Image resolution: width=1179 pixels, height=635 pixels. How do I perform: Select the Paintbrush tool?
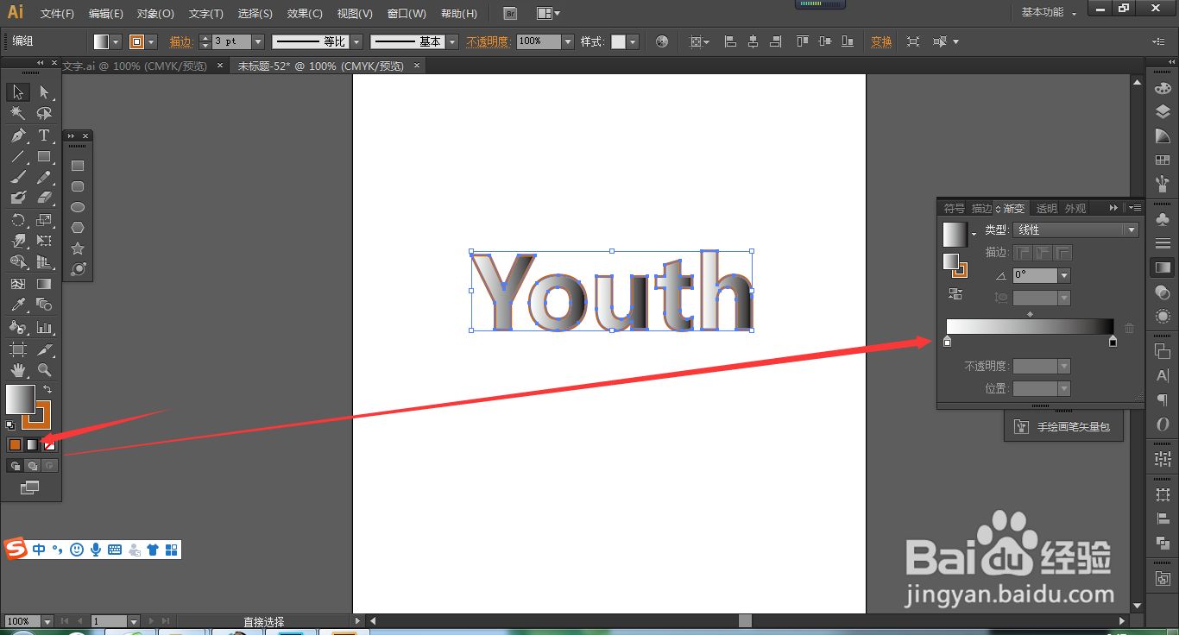coord(18,177)
